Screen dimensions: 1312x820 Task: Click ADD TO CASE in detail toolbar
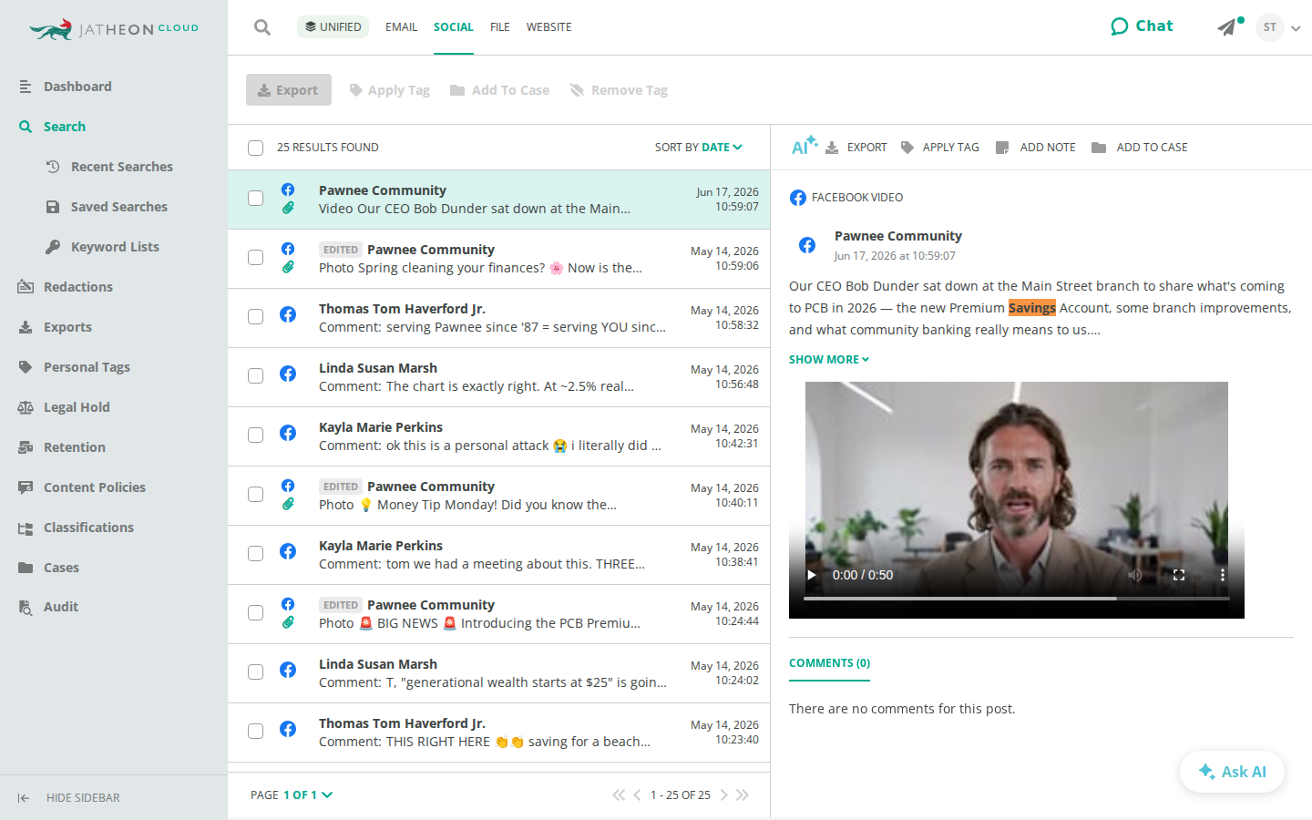click(x=1140, y=148)
